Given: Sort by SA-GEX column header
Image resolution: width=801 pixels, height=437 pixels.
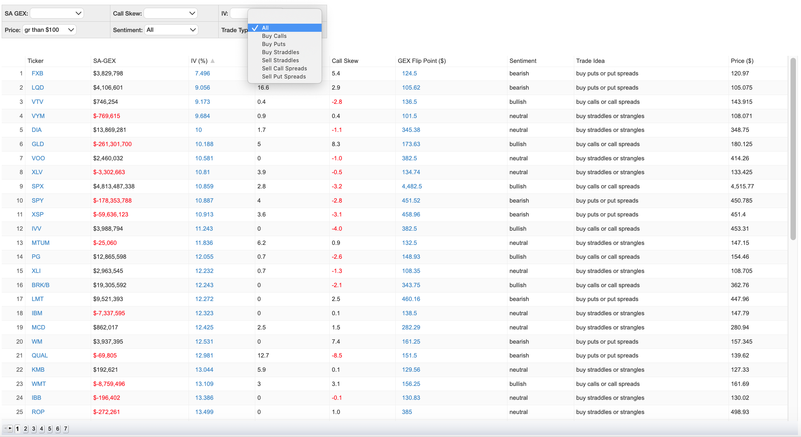Looking at the screenshot, I should tap(105, 61).
